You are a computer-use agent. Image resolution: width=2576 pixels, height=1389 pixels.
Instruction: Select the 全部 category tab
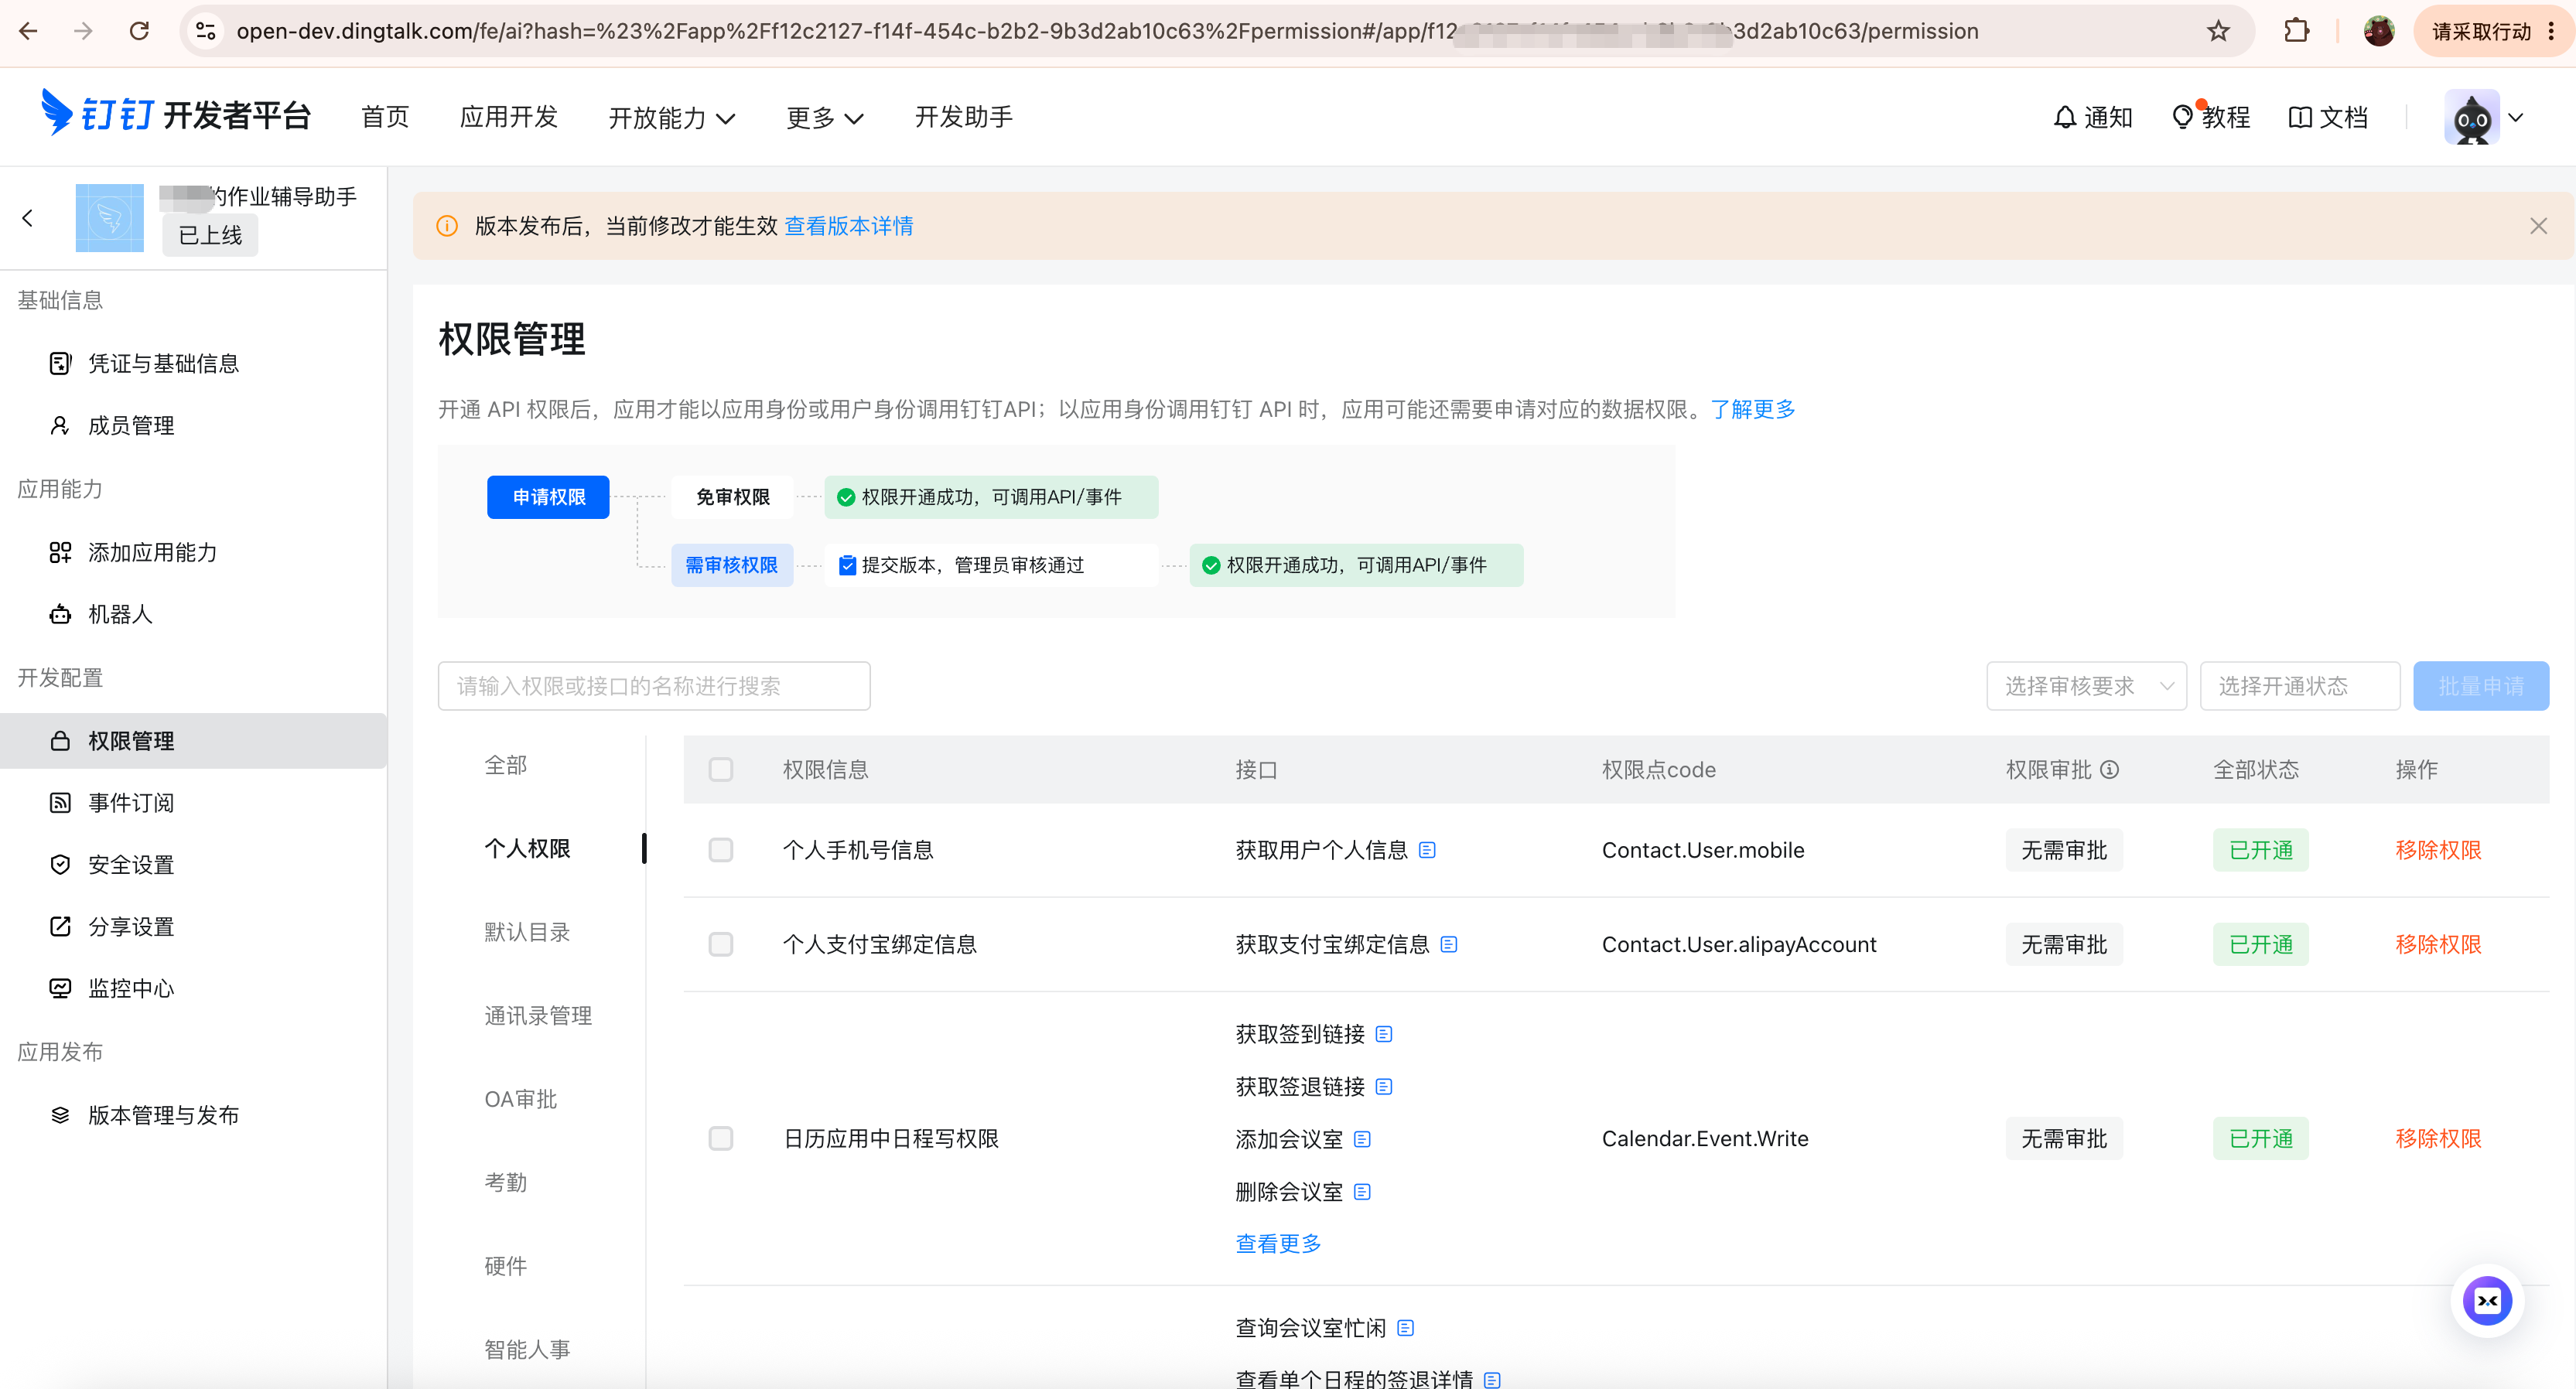(506, 765)
